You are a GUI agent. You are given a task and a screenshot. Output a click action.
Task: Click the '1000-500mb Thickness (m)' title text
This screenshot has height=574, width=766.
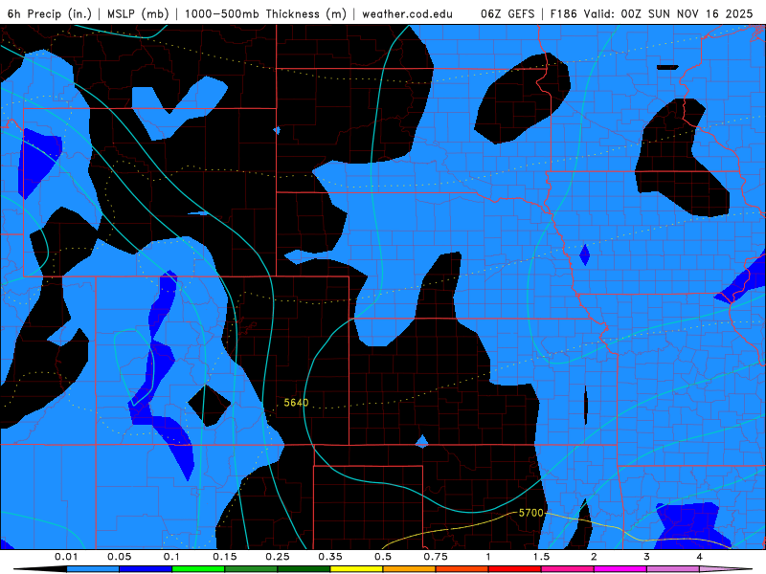click(x=265, y=13)
